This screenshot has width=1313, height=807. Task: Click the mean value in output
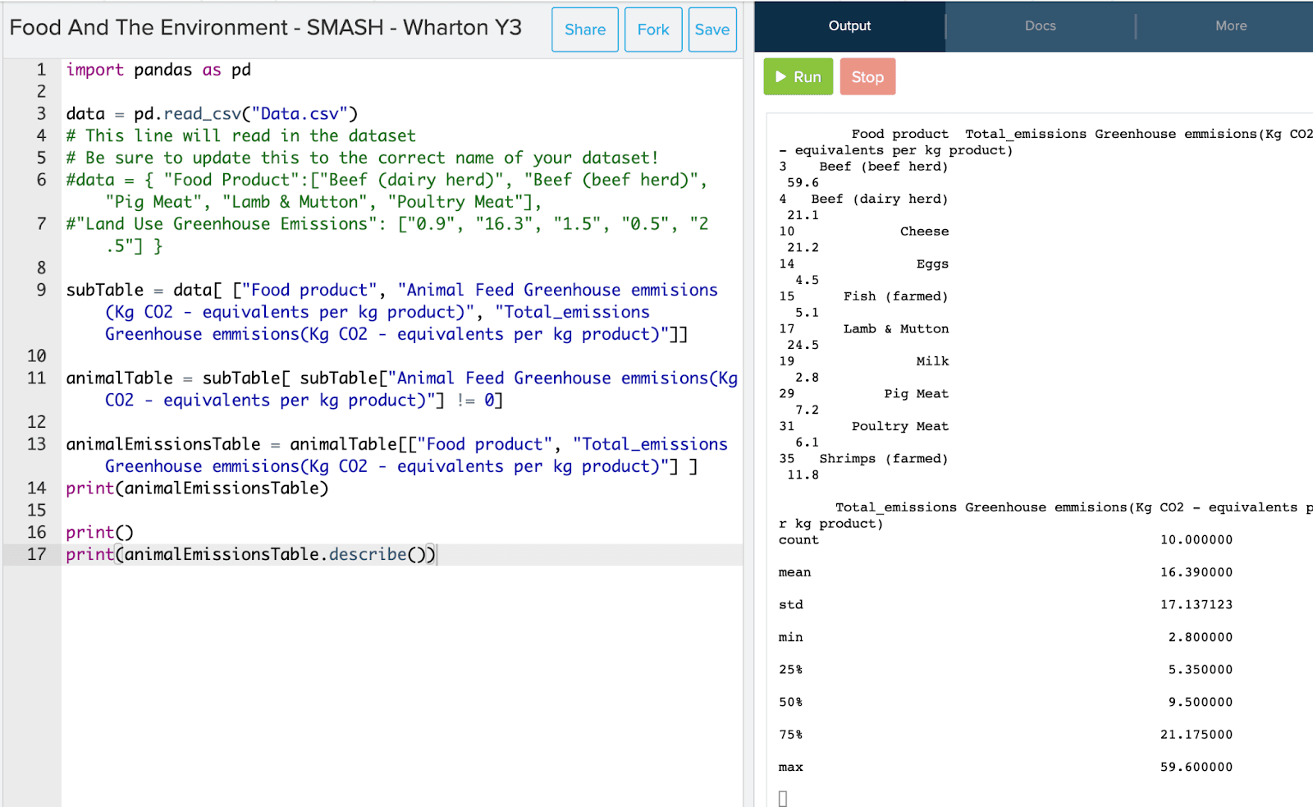point(1196,572)
